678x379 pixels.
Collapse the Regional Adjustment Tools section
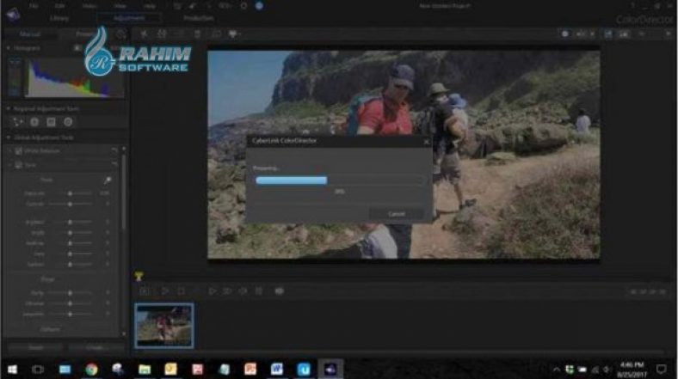(x=9, y=109)
